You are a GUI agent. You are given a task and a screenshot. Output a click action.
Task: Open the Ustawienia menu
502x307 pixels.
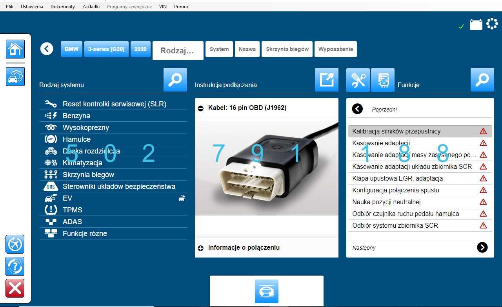(x=32, y=7)
